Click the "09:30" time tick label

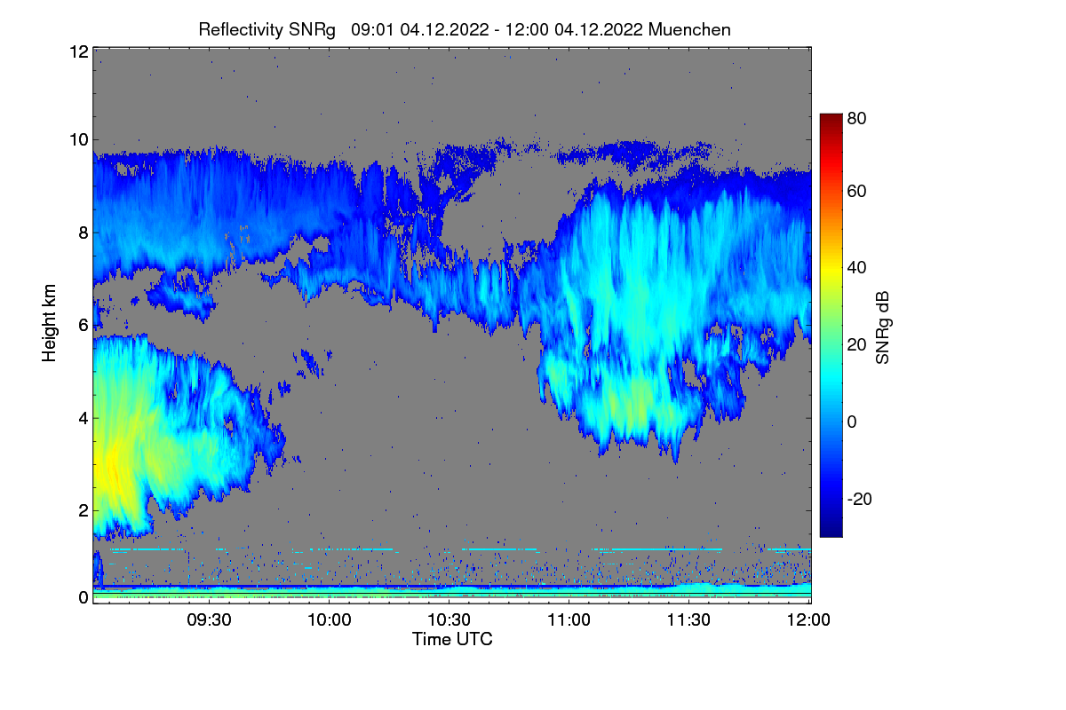click(210, 620)
